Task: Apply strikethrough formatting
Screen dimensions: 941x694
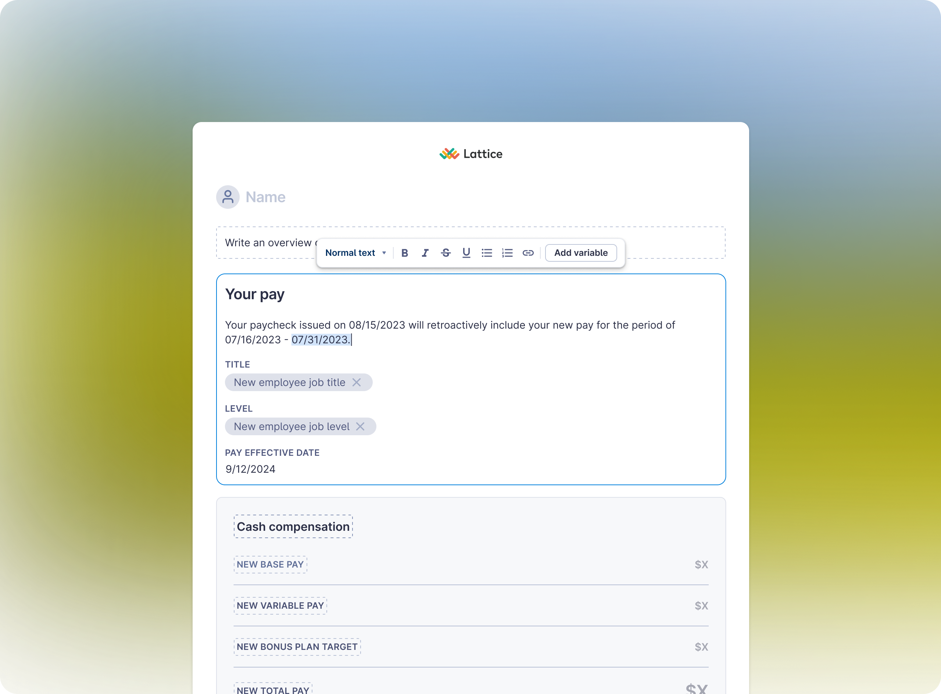Action: [x=446, y=253]
